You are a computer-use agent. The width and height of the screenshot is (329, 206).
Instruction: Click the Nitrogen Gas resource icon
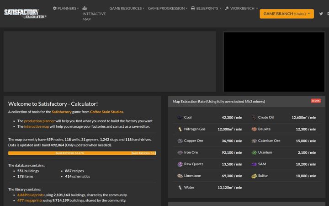(180, 129)
